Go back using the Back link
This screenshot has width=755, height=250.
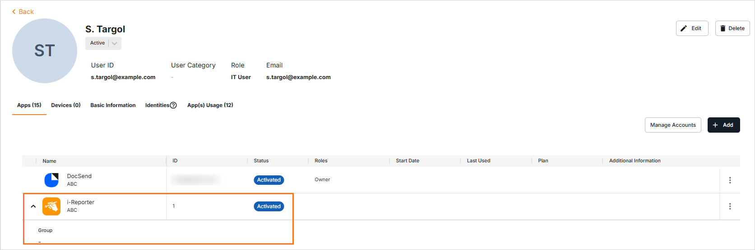23,12
